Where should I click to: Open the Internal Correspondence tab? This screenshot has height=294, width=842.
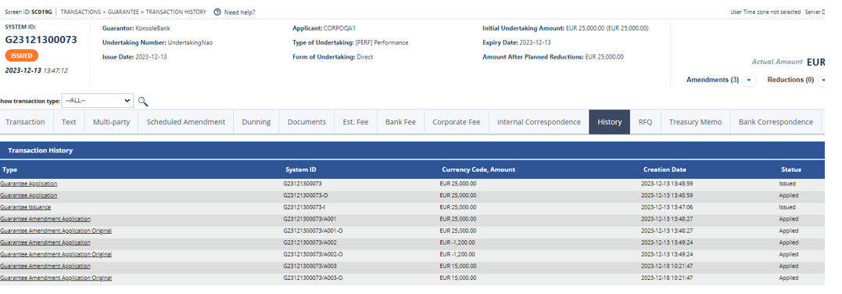(539, 122)
